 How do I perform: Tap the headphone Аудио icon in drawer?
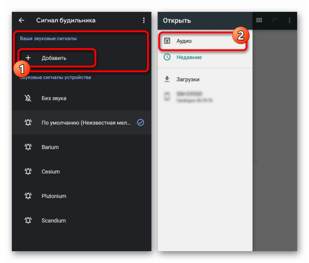pos(167,41)
